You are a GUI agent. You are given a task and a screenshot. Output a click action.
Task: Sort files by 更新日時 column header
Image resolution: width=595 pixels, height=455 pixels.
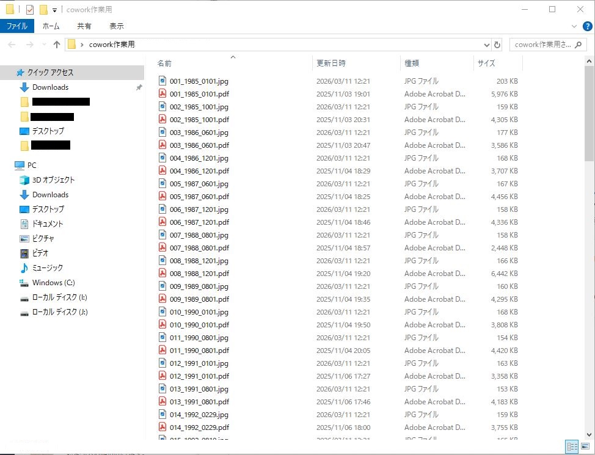[331, 63]
